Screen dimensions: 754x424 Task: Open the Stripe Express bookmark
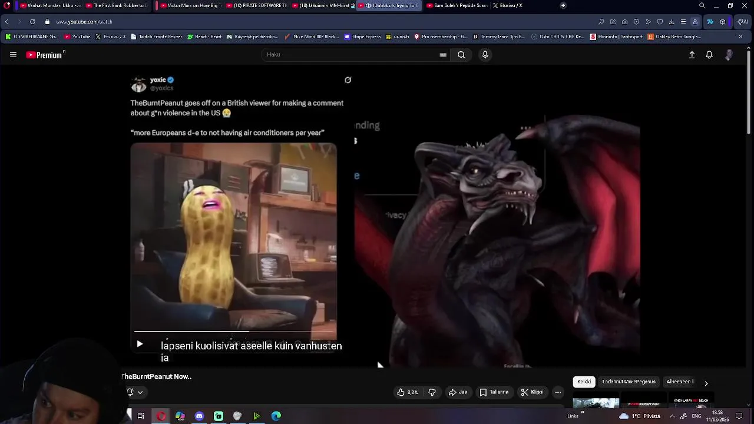tap(362, 37)
